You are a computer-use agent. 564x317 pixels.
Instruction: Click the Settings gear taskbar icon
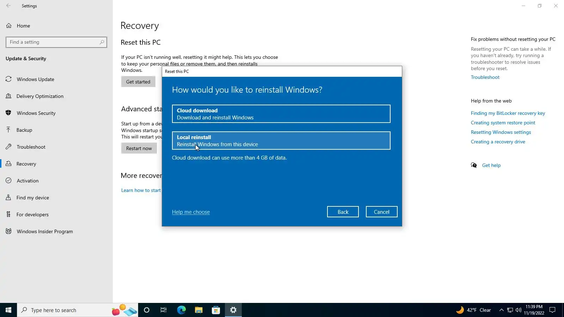coord(233,310)
